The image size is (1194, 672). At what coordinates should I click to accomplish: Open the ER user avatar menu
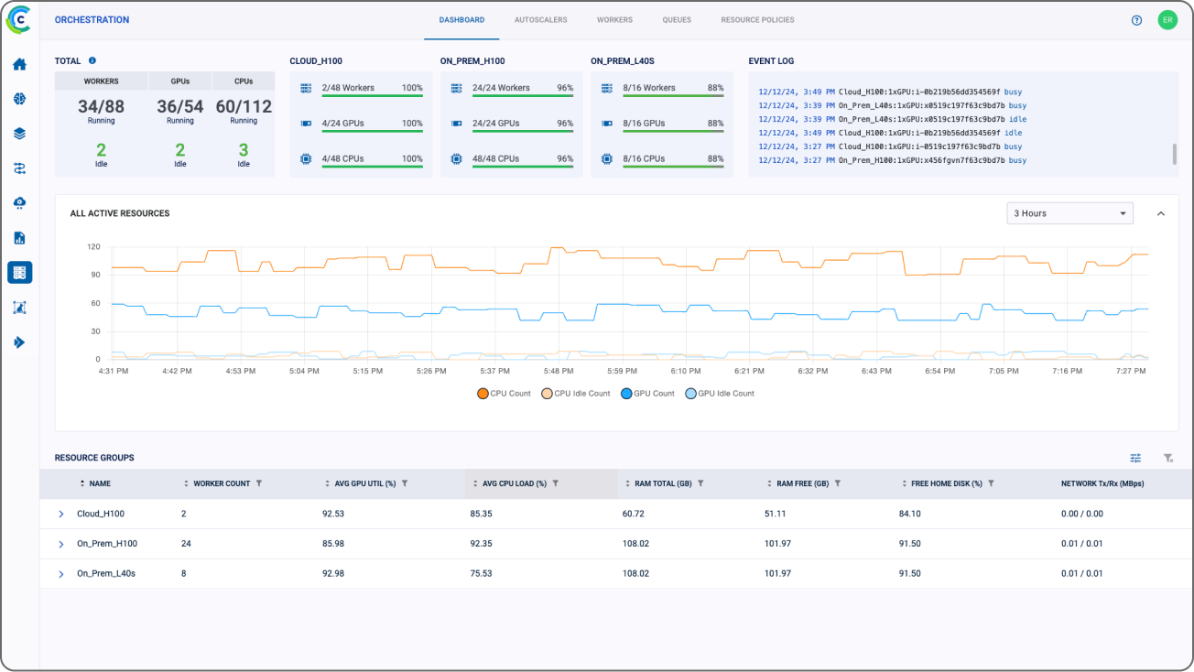(1167, 19)
